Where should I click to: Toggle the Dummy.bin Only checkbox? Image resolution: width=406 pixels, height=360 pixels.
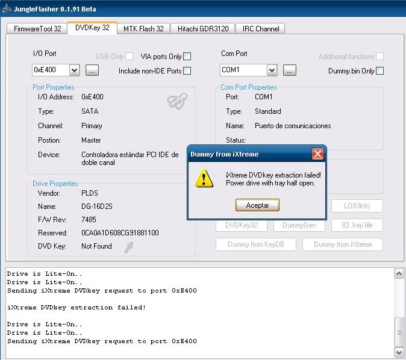click(379, 71)
